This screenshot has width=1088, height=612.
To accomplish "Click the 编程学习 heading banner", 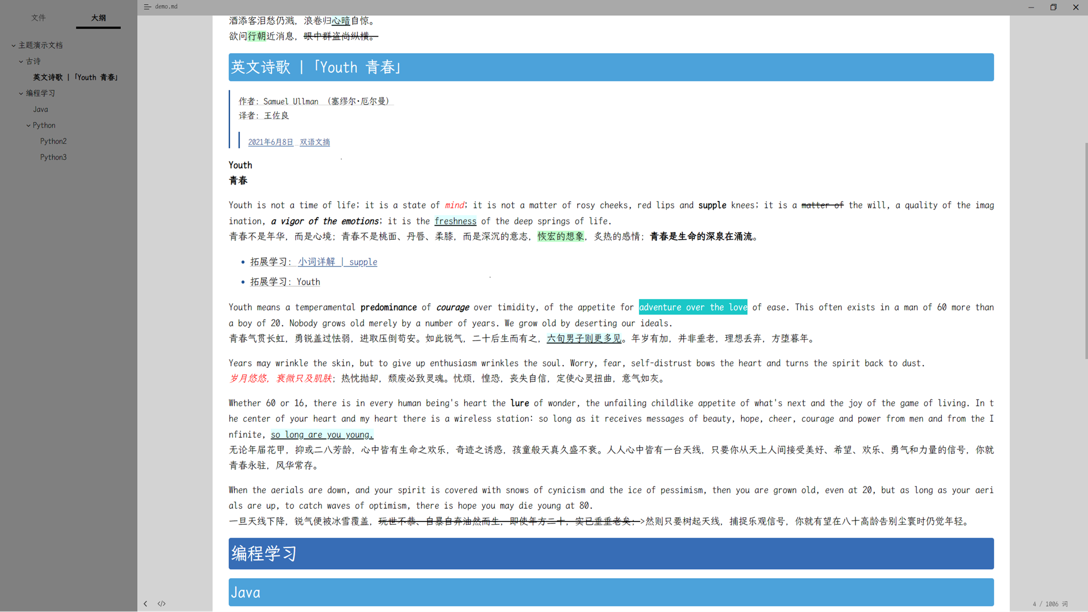I will coord(611,554).
